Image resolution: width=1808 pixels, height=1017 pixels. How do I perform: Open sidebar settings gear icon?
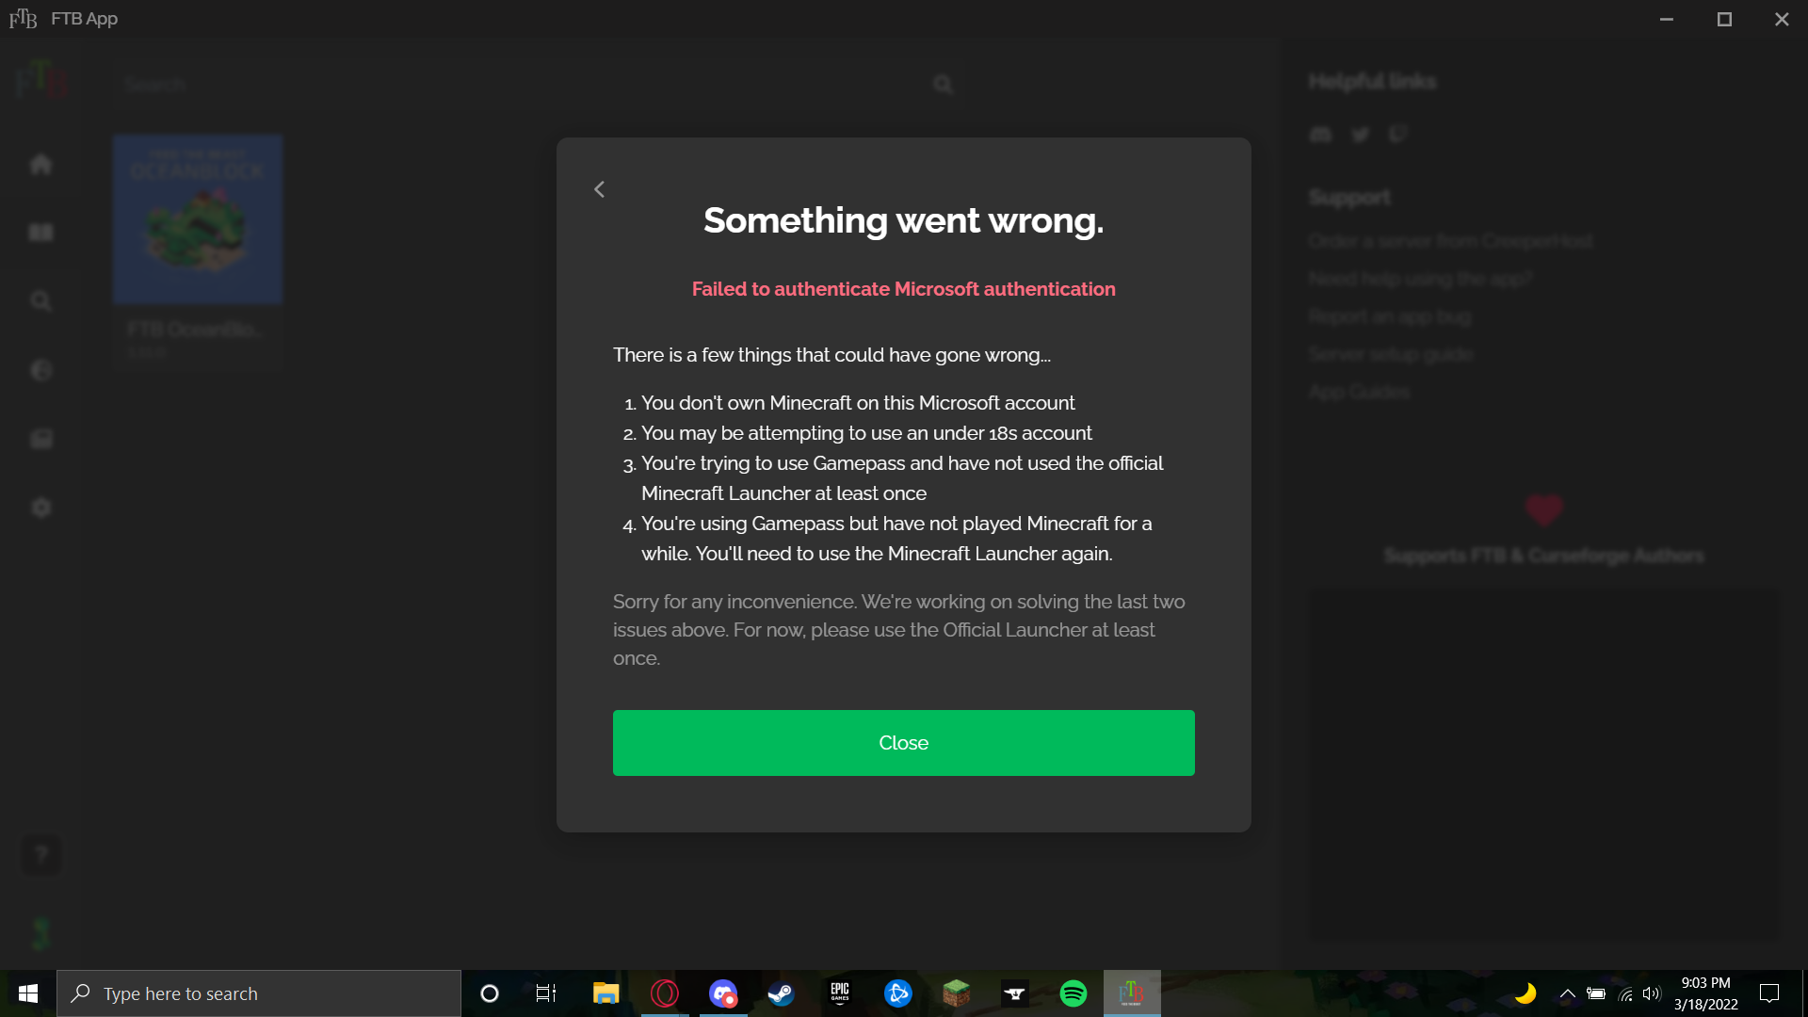coord(40,508)
